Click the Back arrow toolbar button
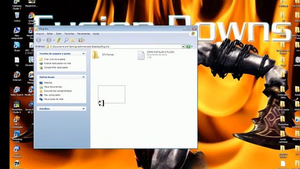Screen dimensions: 300x169 38,40
